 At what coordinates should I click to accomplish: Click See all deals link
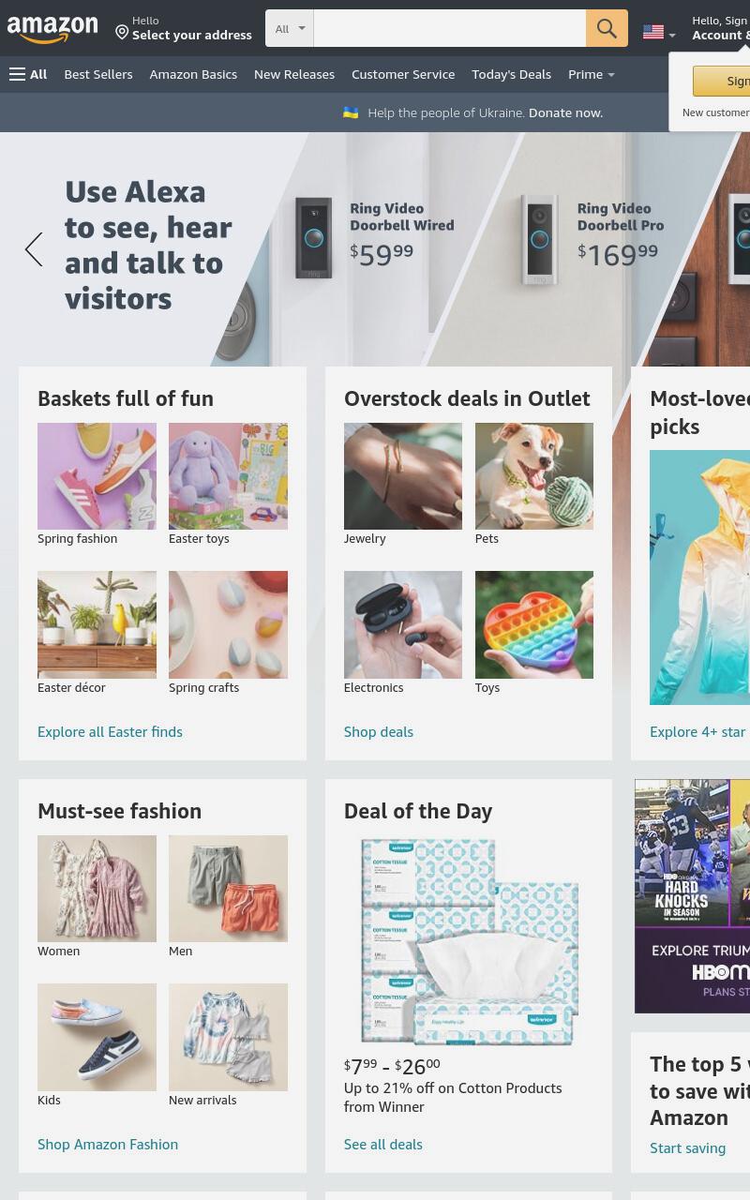[x=383, y=1145]
